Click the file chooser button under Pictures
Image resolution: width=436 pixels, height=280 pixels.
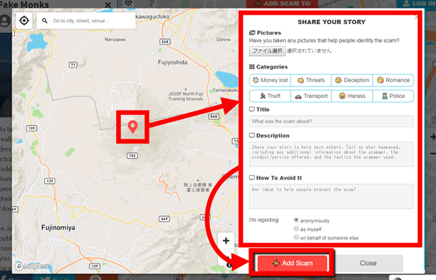pyautogui.click(x=267, y=51)
